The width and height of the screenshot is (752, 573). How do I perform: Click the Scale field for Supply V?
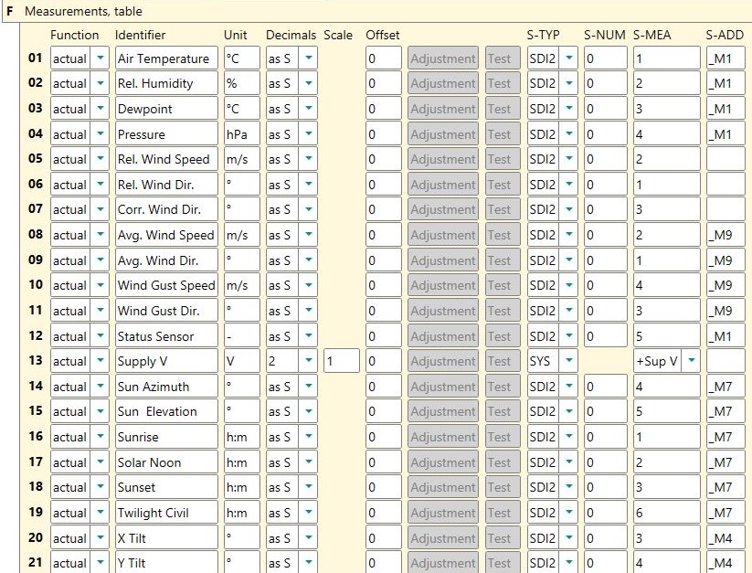(x=341, y=361)
